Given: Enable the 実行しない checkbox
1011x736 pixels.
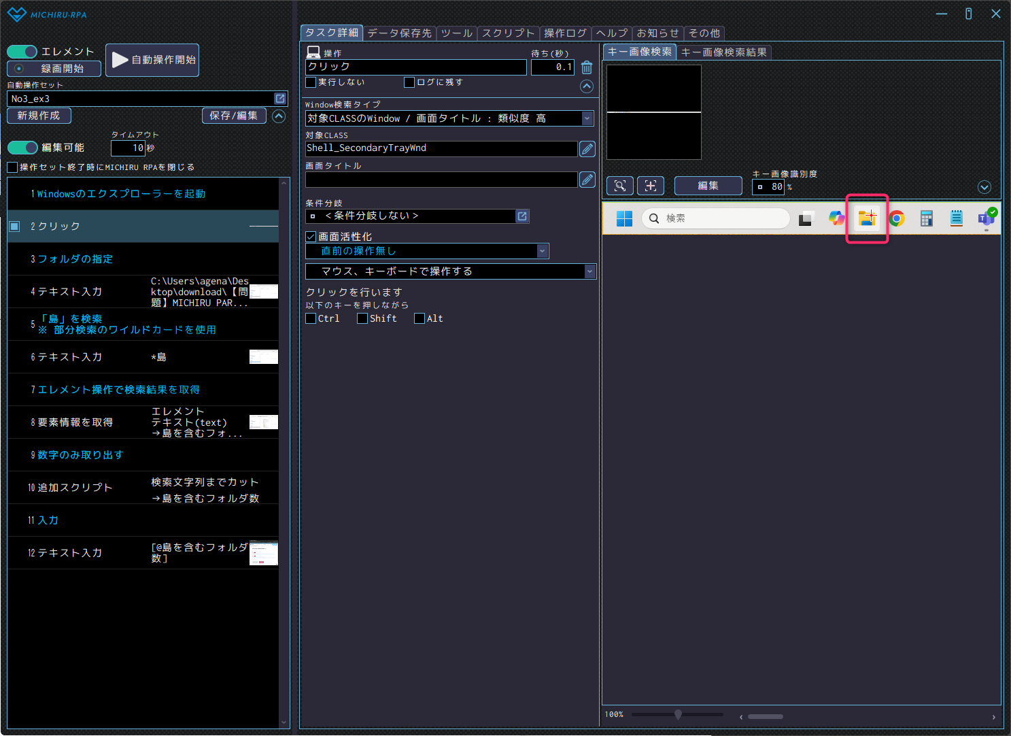Looking at the screenshot, I should [311, 82].
